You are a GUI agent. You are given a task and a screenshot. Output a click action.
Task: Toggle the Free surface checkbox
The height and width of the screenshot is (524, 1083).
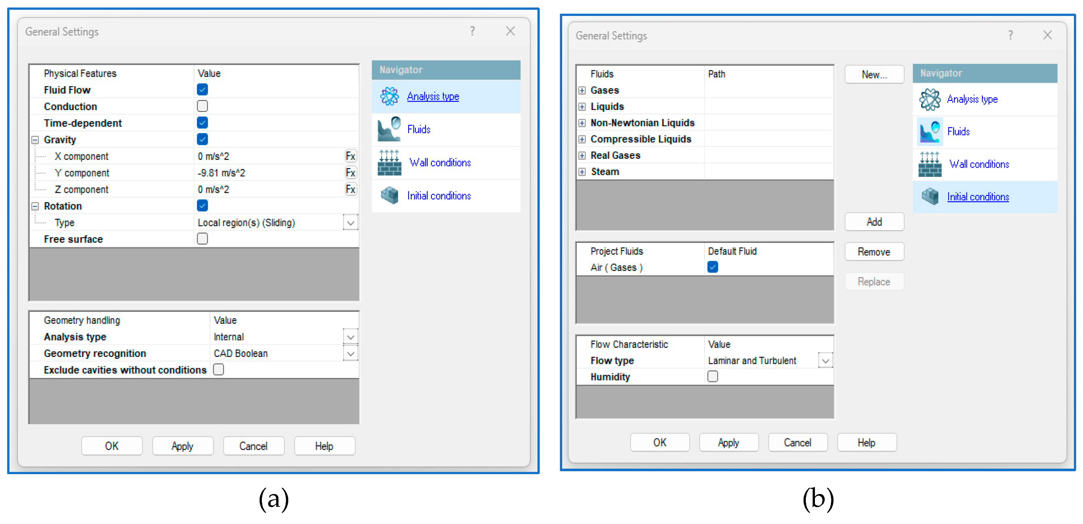click(x=202, y=239)
